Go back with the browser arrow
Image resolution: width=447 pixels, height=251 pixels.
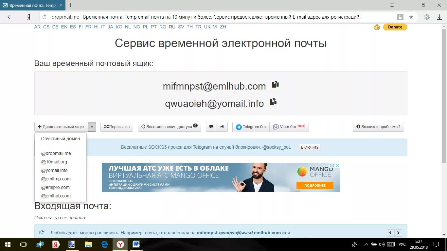pos(10,17)
